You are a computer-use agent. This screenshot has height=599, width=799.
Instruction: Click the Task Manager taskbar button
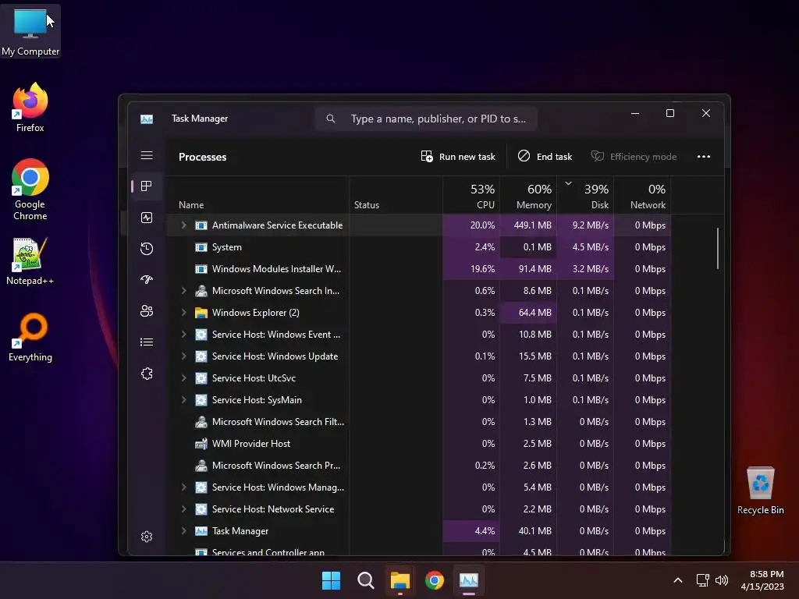469,580
